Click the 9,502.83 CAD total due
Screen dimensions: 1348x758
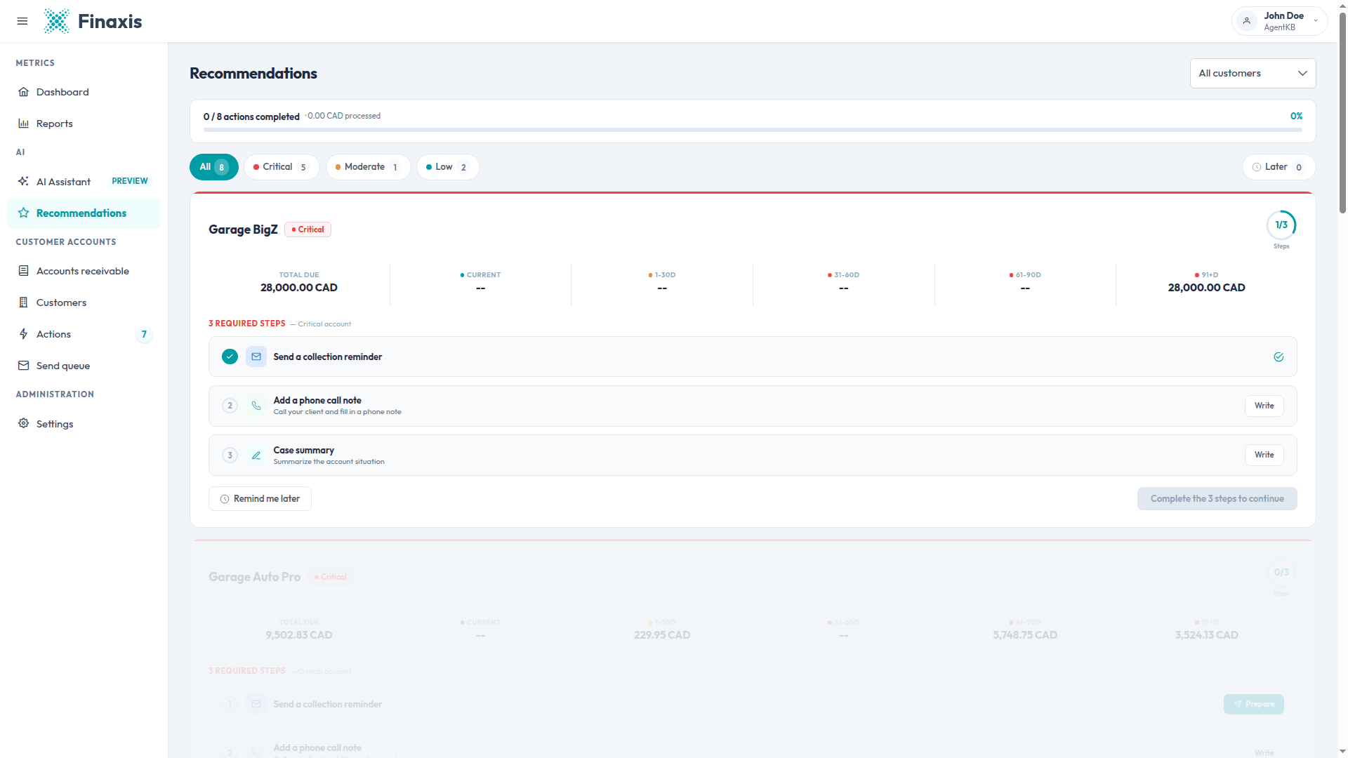pos(299,635)
